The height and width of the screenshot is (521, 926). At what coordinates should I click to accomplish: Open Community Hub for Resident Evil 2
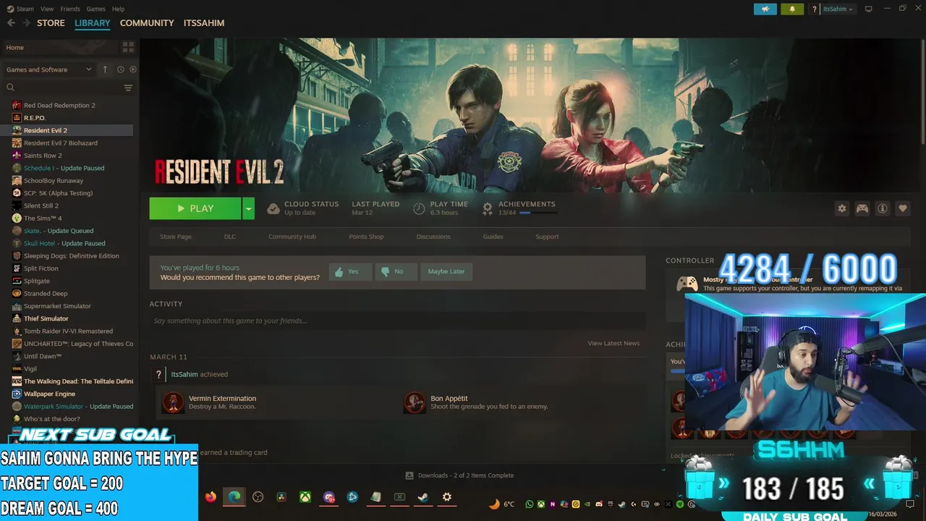292,237
